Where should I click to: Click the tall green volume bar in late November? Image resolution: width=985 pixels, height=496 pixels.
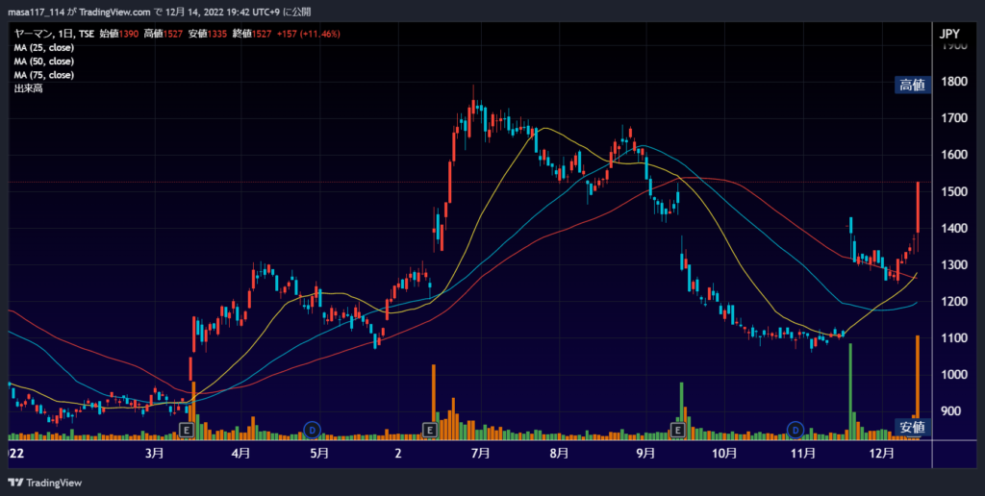point(850,392)
